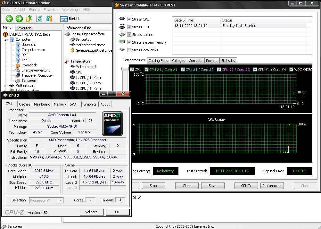This screenshot has width=321, height=229.
Task: Toggle CPU #1 / Core #3 graph checkbox
Action: pos(219,70)
